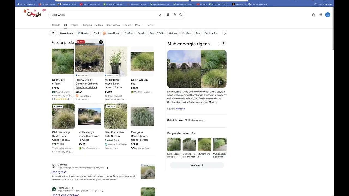Switch to the Videos tab
Viewport: 349px width, 196px height.
[x=99, y=25]
